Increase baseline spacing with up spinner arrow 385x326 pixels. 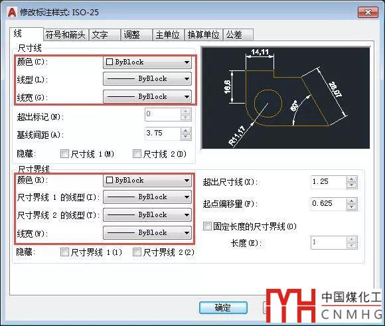point(186,131)
